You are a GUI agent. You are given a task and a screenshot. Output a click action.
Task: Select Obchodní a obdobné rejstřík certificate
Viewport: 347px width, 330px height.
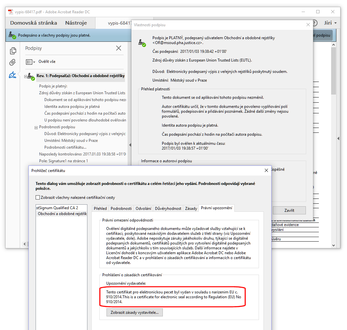pyautogui.click(x=62, y=214)
